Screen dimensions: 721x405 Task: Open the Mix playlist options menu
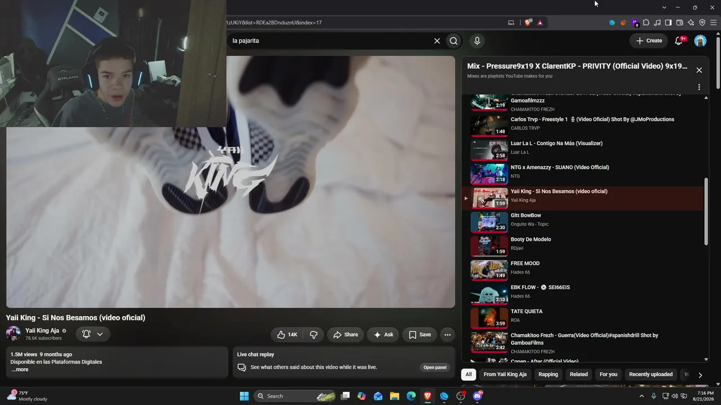point(699,87)
